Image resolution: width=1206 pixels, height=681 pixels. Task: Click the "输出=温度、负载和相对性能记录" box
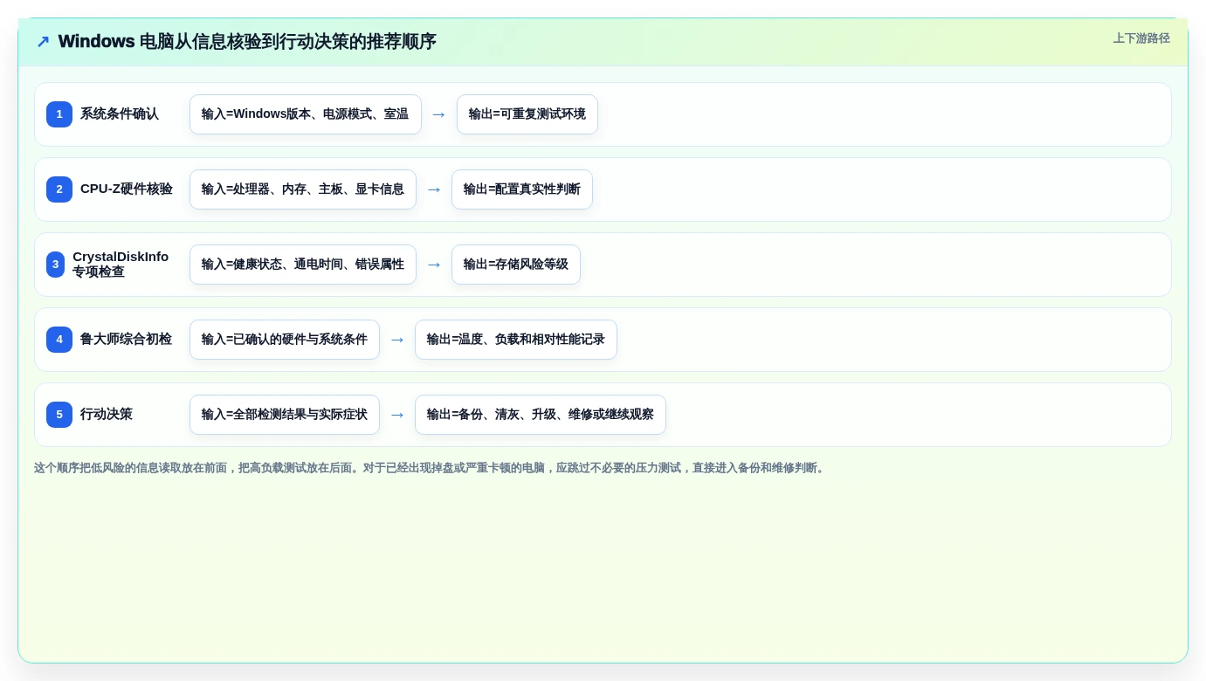(x=516, y=340)
